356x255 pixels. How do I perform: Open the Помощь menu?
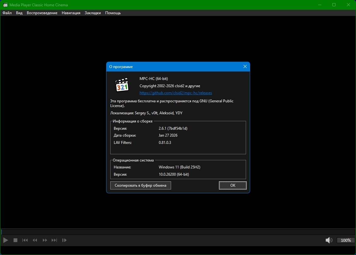(113, 13)
